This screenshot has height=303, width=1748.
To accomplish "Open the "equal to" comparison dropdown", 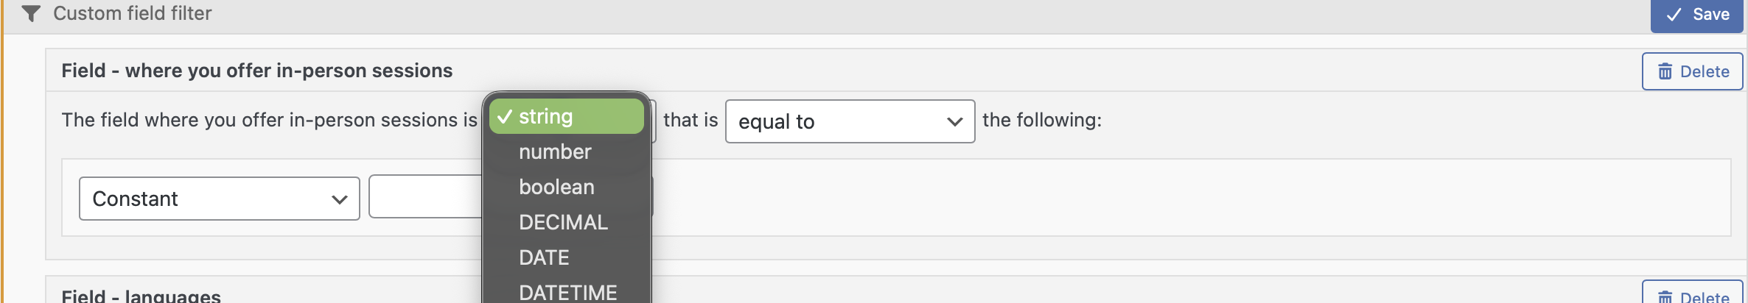I will 849,121.
